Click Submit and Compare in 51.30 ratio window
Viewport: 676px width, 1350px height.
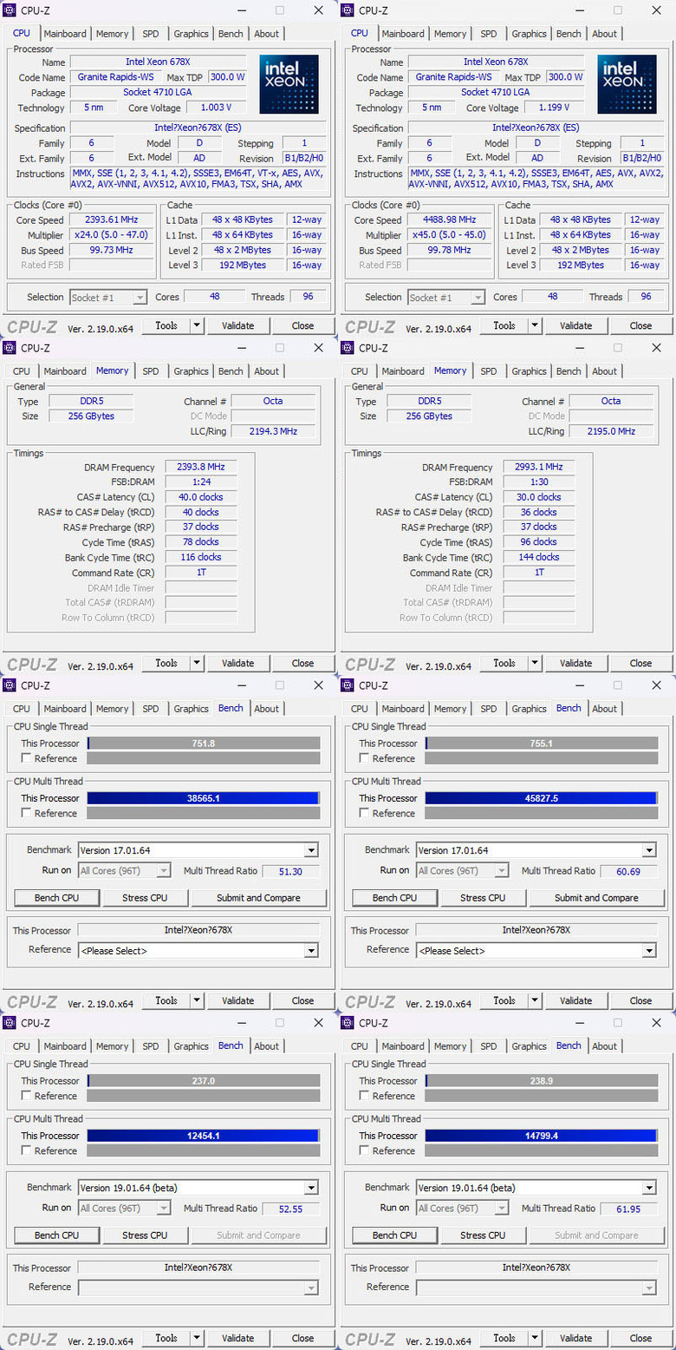tap(258, 898)
